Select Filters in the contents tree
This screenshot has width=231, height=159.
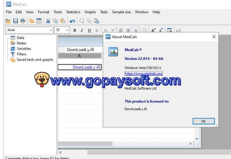click(x=21, y=54)
